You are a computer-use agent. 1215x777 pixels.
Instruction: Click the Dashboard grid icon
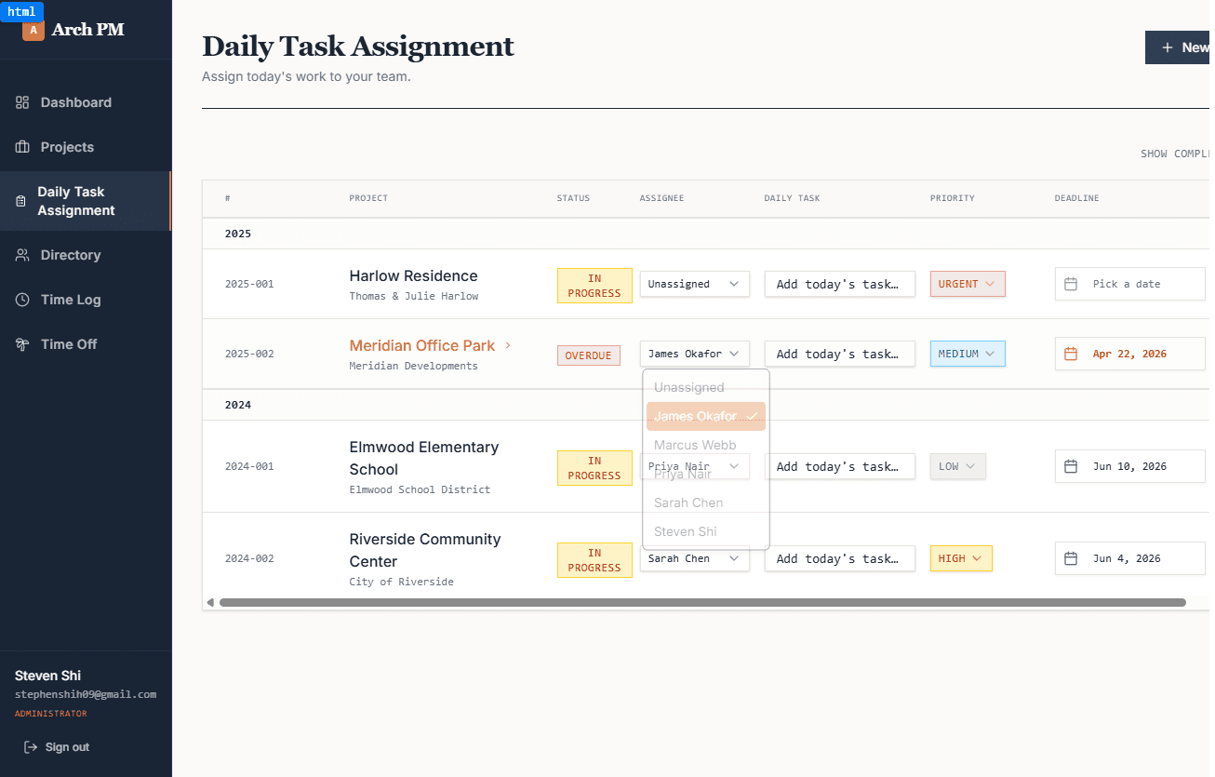pos(22,102)
